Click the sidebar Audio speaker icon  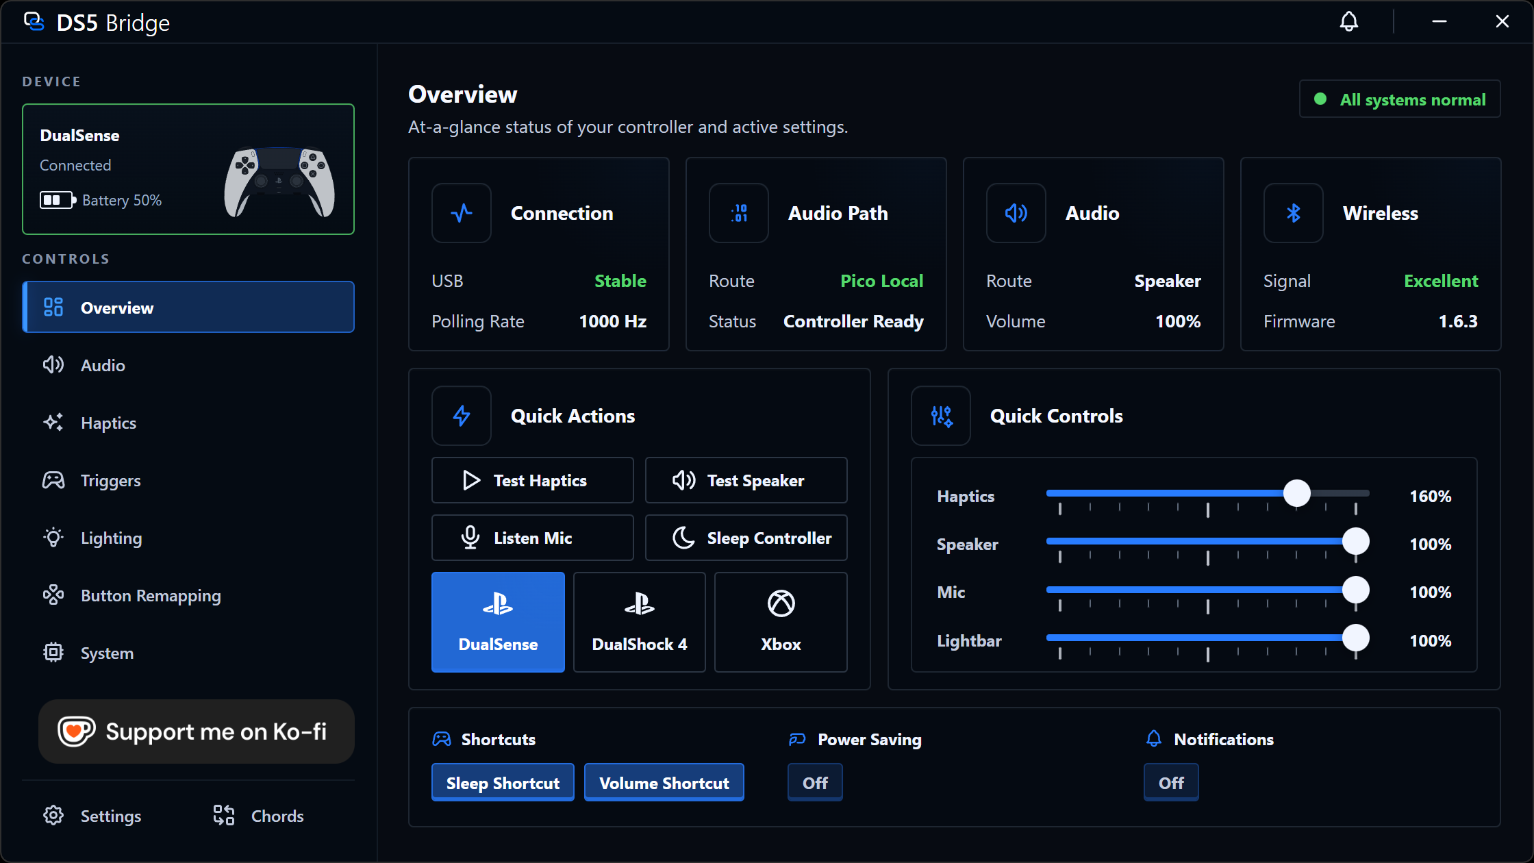click(53, 364)
